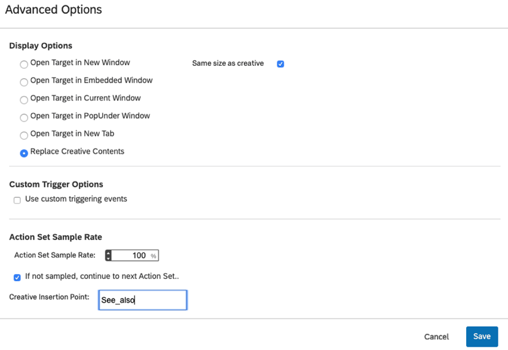Decrease sample rate with the down arrow
The height and width of the screenshot is (350, 508).
click(x=108, y=258)
